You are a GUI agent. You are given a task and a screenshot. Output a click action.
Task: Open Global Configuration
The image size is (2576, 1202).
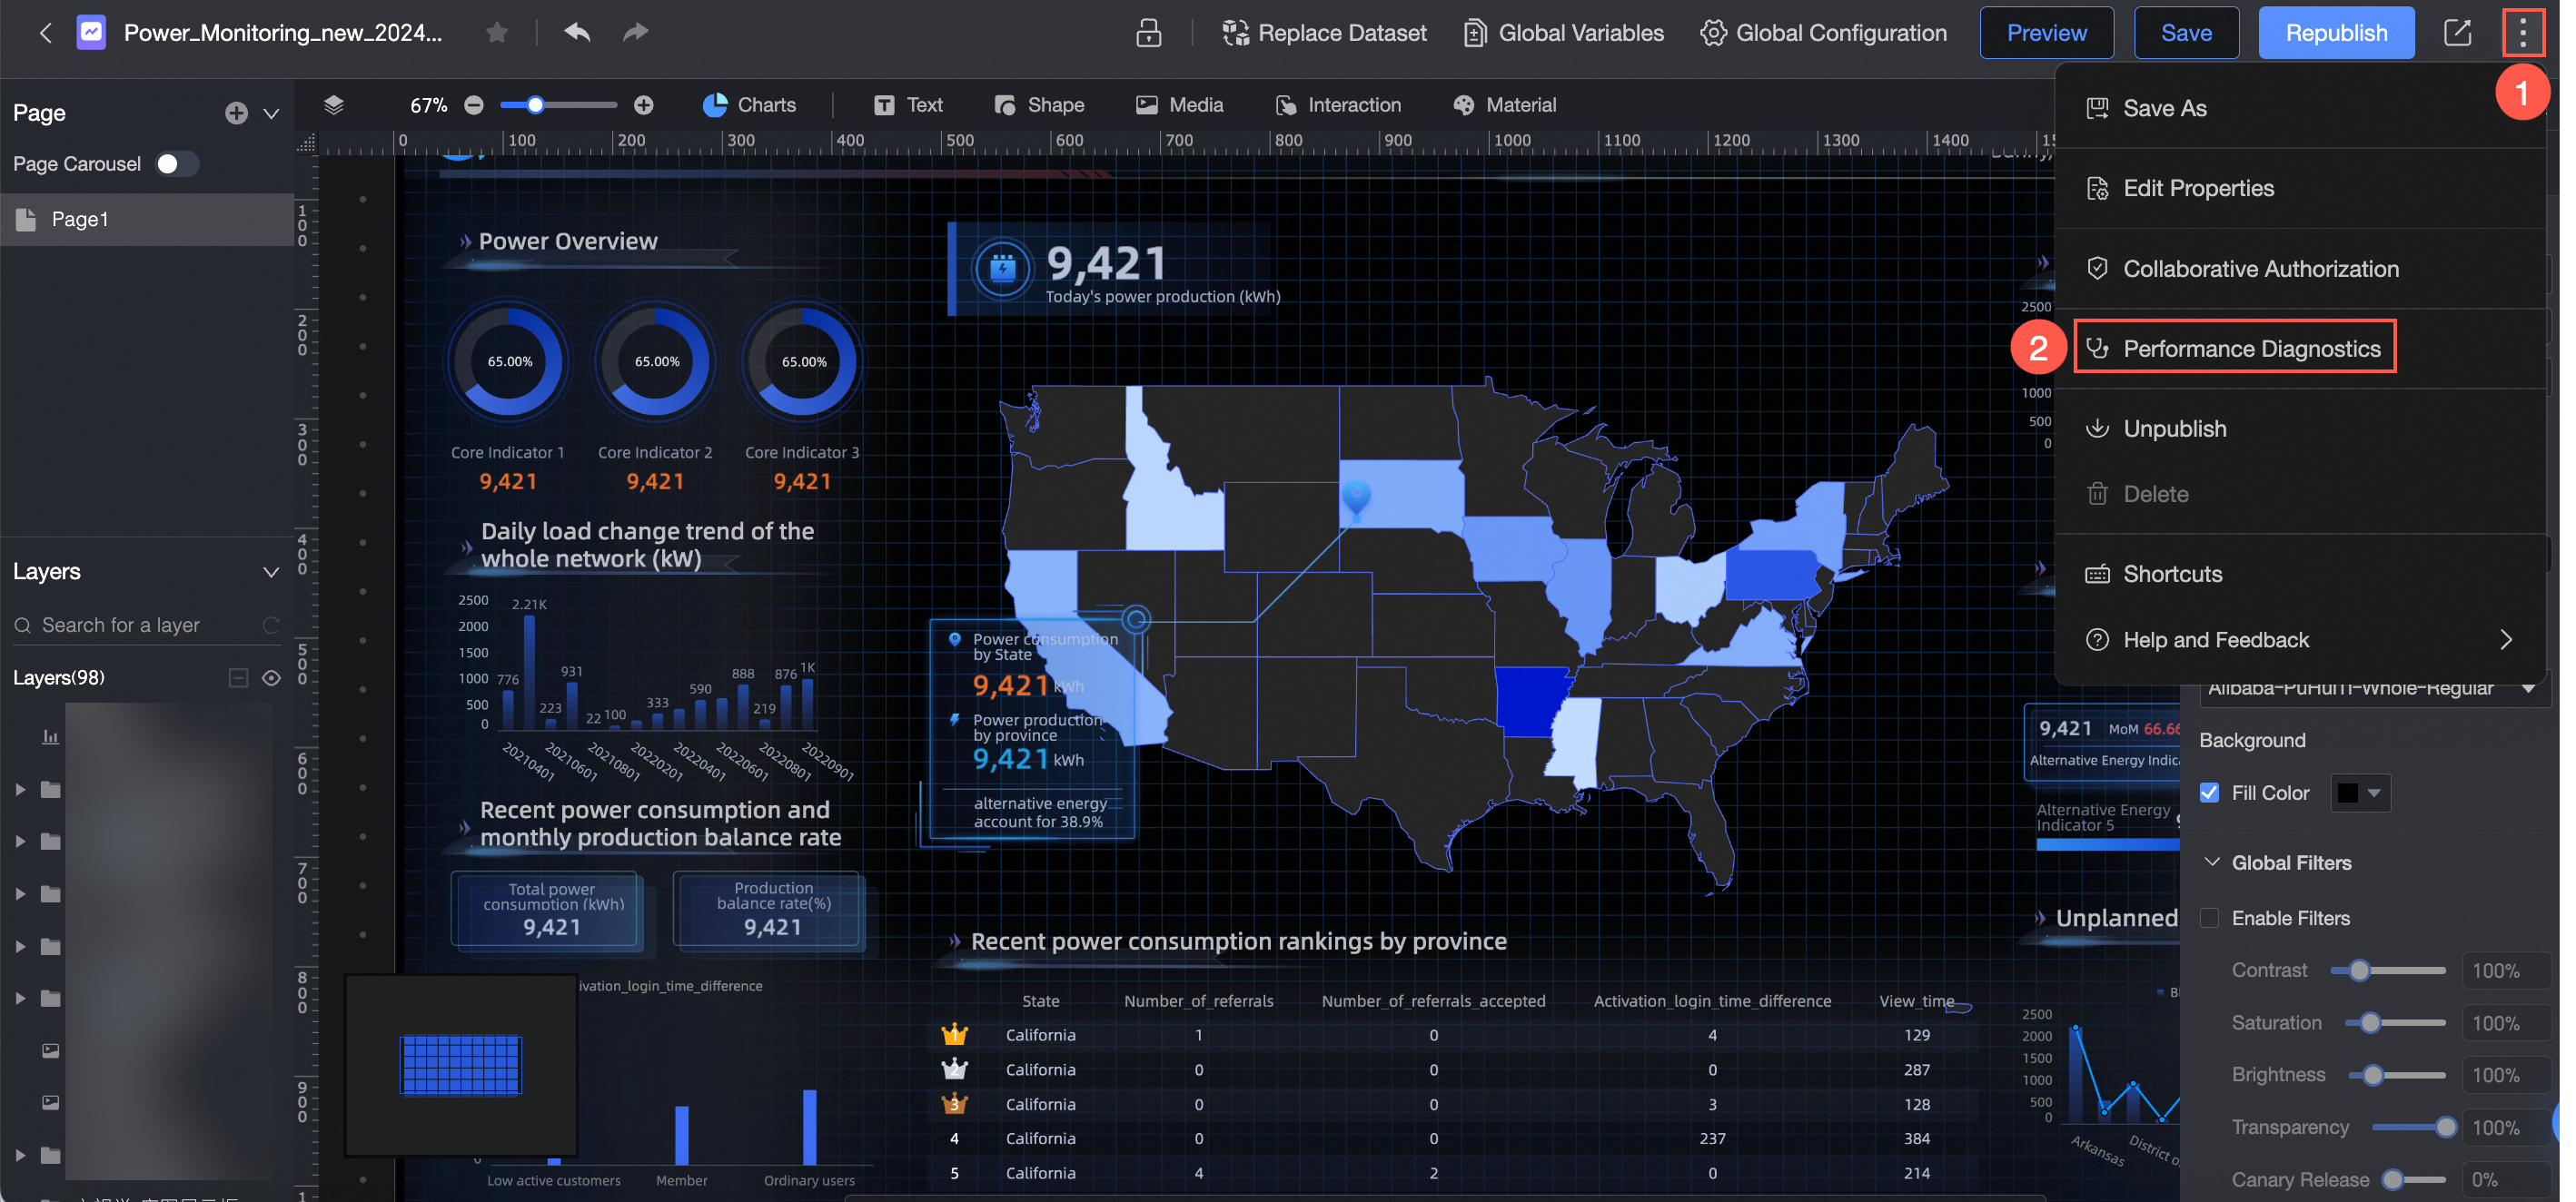click(1824, 33)
